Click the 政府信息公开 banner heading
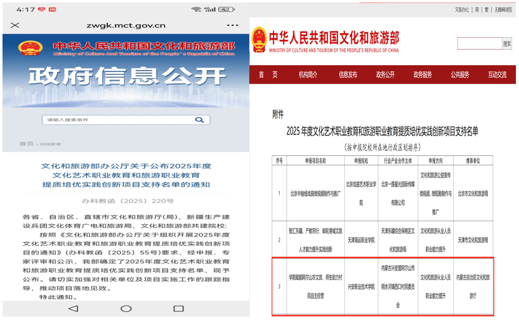This screenshot has width=519, height=326. (127, 76)
